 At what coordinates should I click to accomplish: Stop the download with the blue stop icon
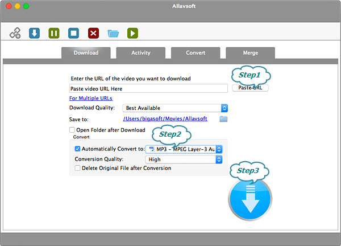pos(73,33)
